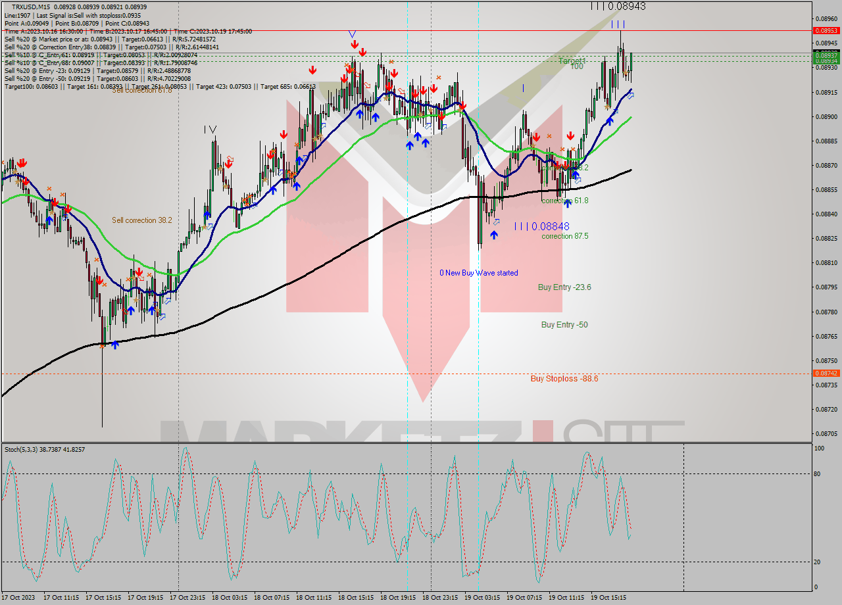Click the 0.08705 price axis label
This screenshot has width=842, height=605.
tap(826, 433)
